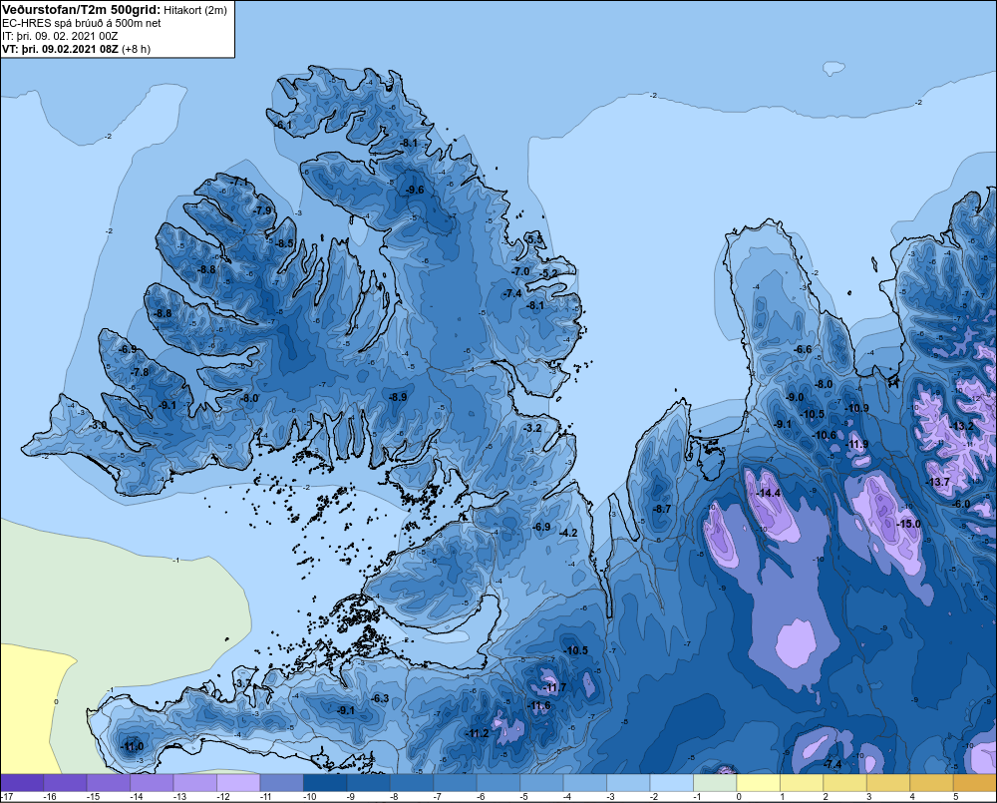Click the -10.6 temperature label
The height and width of the screenshot is (803, 997).
[x=825, y=435]
